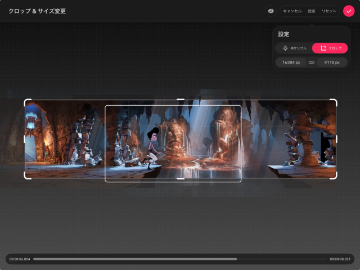
Task: Toggle the hide preview eye icon
Action: point(271,11)
